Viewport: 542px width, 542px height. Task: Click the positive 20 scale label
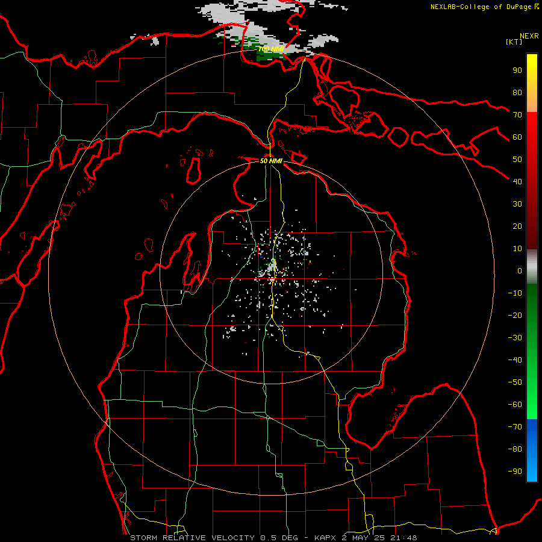point(517,226)
